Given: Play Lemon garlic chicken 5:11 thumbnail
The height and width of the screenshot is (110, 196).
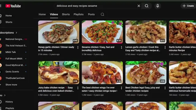Looking at the screenshot, I should click(x=146, y=32).
